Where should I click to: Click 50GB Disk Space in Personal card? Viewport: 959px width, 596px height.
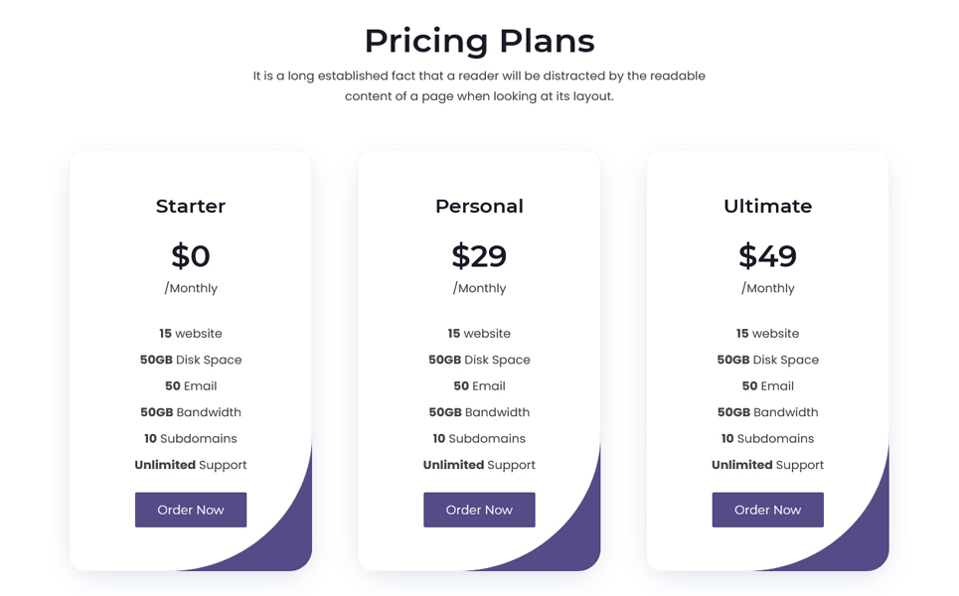479,360
